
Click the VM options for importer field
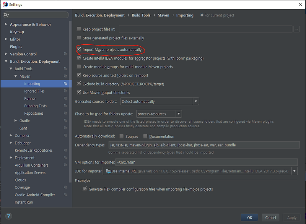pyautogui.click(x=191, y=162)
